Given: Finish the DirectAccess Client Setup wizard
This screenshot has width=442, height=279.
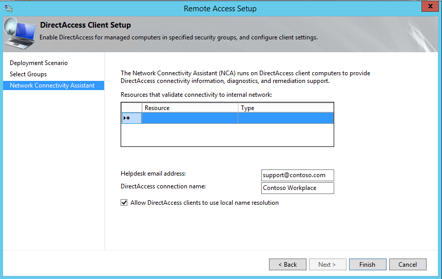Looking at the screenshot, I should [x=368, y=264].
